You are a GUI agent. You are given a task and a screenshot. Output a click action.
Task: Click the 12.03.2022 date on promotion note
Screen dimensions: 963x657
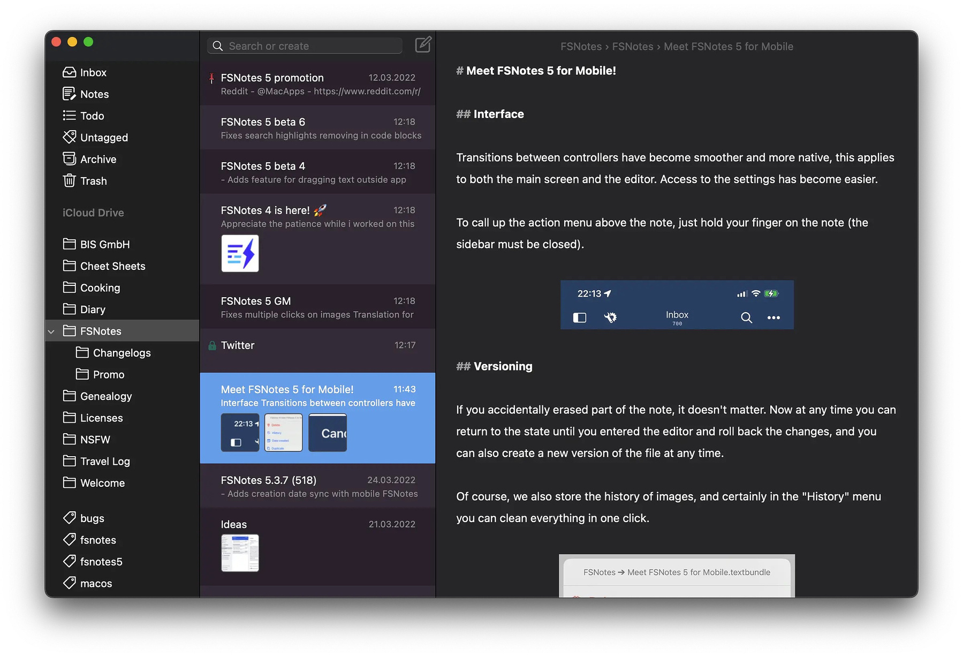392,78
